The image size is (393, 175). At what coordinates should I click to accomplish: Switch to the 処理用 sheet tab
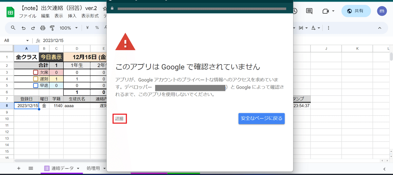[93, 168]
